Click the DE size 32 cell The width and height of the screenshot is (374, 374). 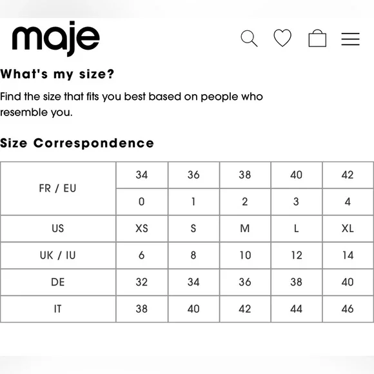click(142, 282)
